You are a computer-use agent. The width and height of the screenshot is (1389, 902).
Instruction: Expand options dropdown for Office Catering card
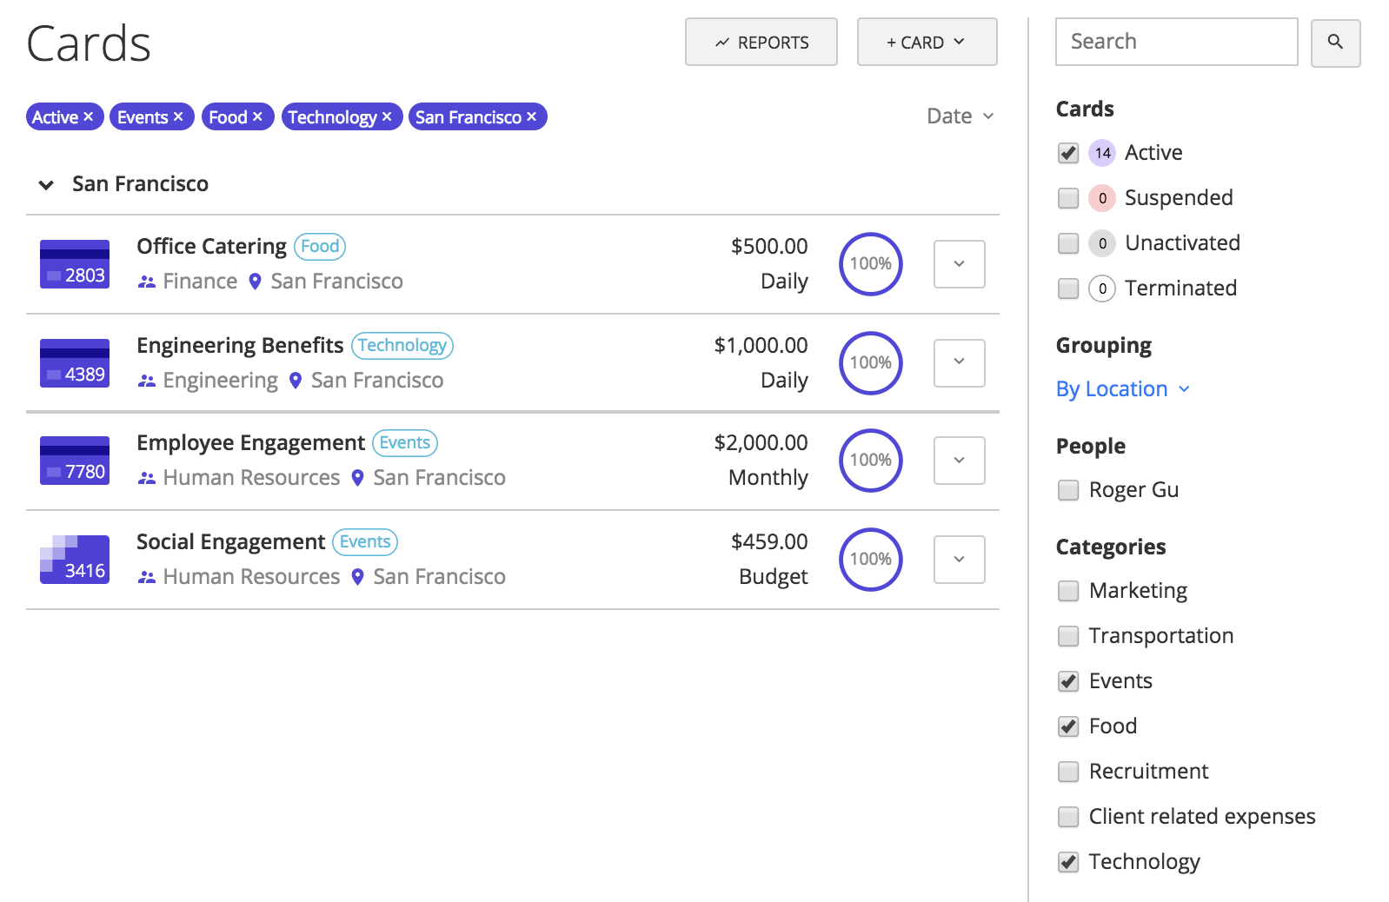coord(959,264)
